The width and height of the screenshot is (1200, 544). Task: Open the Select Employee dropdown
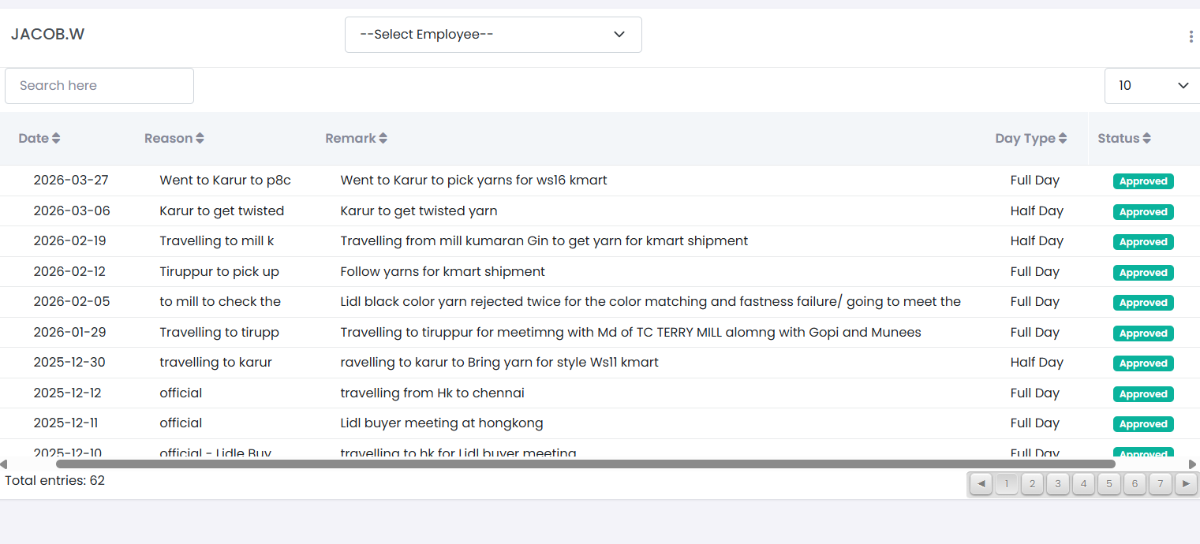click(x=493, y=35)
